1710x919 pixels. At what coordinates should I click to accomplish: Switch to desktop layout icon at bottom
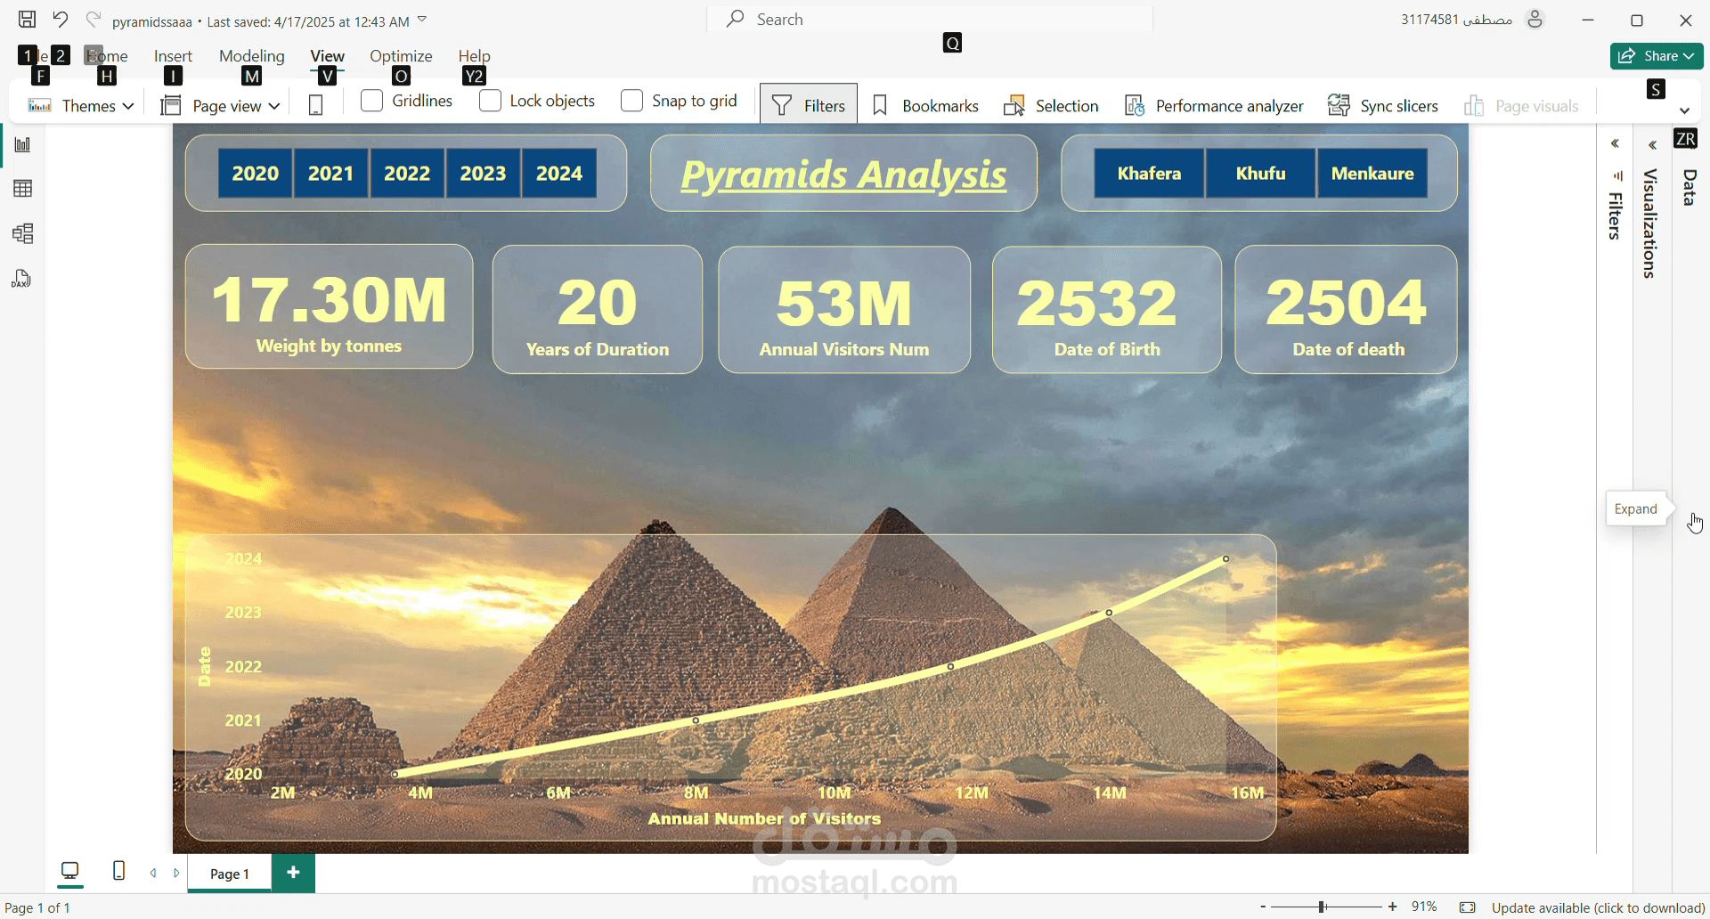pos(70,872)
